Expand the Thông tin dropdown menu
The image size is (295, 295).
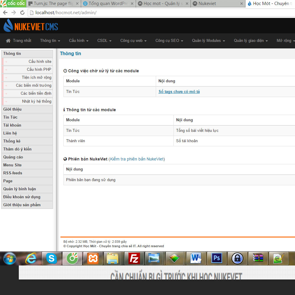click(50, 41)
